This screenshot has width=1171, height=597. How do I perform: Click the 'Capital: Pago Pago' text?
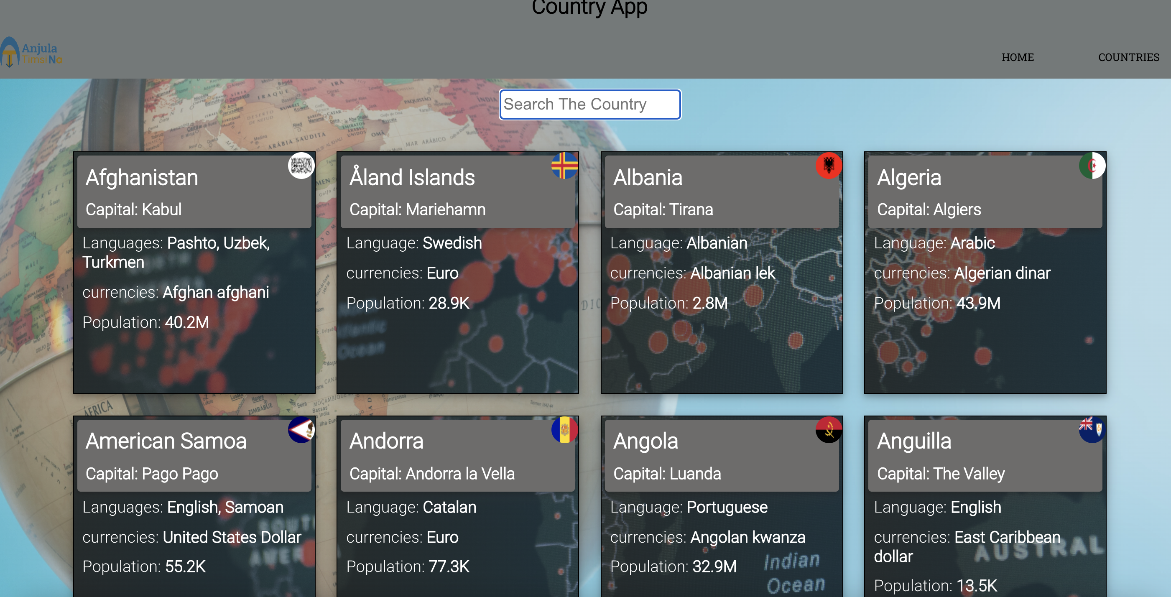(152, 474)
